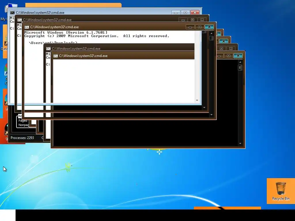Screen dimensions: 295x221
Task: Click scroll-down arrow of second-from-back dimmed cmd window
Action: [204, 108]
